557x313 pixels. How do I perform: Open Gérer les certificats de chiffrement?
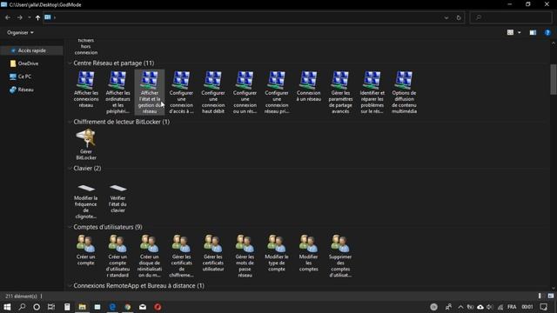tap(181, 256)
